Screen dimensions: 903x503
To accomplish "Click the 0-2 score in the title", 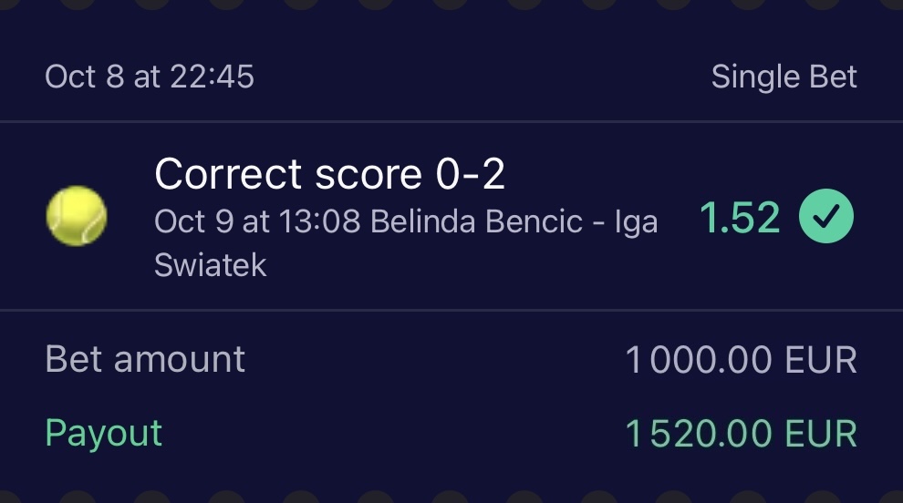I will [x=471, y=174].
